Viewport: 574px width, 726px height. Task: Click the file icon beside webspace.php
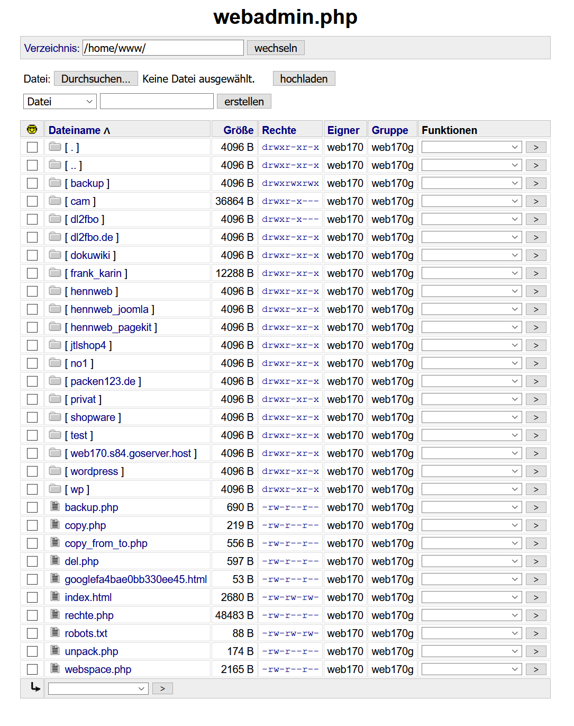point(55,669)
